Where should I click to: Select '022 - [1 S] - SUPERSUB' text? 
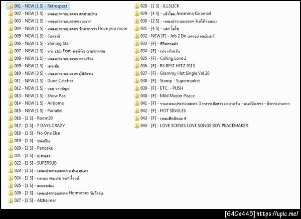click(x=36, y=163)
